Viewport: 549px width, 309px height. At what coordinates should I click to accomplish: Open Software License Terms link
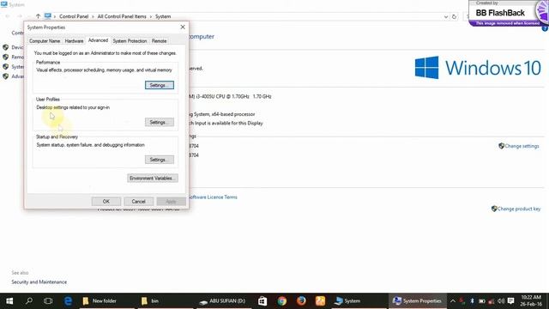point(213,197)
